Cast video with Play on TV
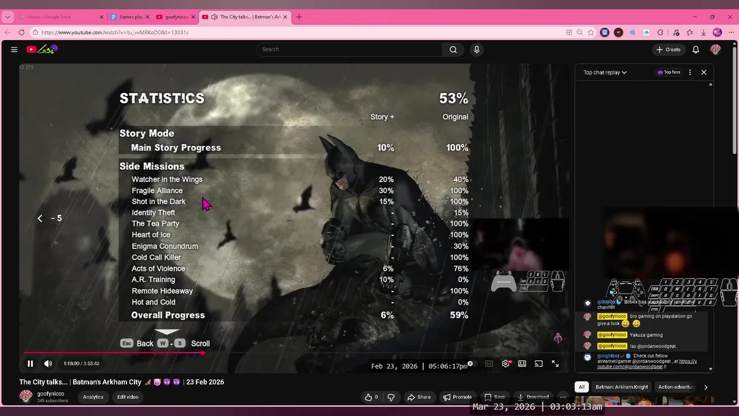This screenshot has width=739, height=416. [539, 363]
